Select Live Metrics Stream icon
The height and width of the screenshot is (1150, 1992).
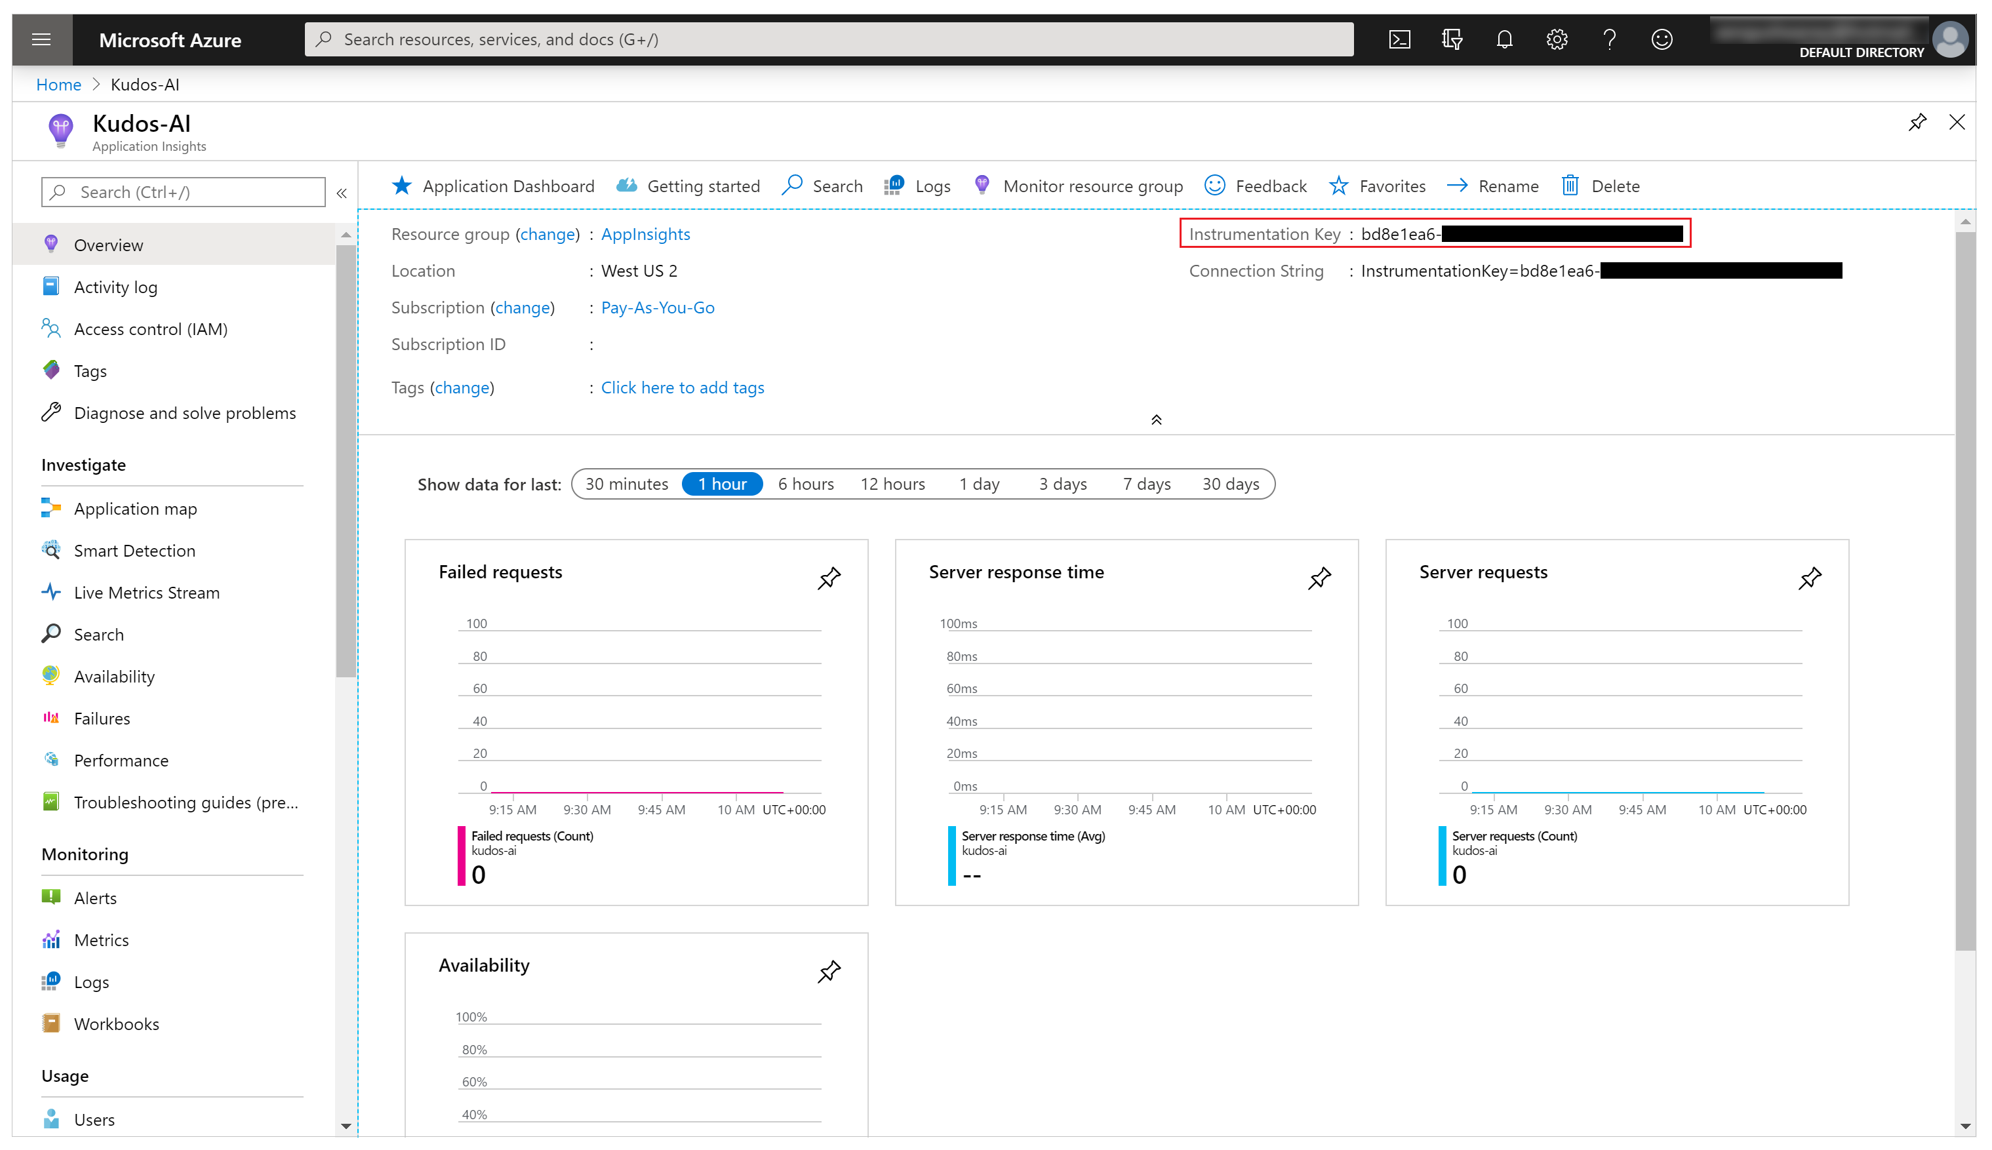(50, 591)
